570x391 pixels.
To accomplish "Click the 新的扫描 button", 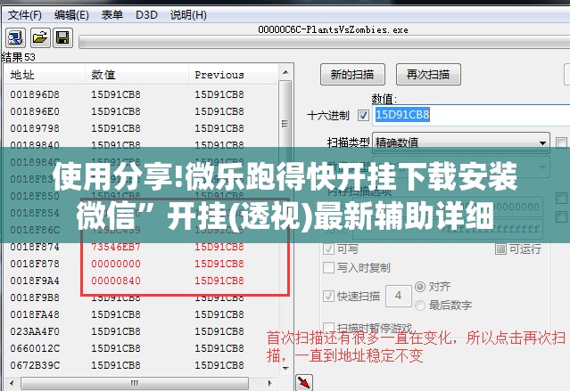I will point(352,75).
